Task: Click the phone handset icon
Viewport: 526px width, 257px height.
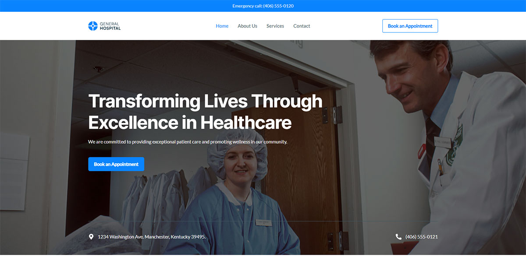Action: coord(398,237)
